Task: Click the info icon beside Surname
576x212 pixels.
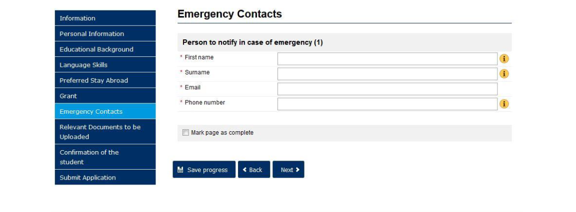Action: [x=504, y=74]
